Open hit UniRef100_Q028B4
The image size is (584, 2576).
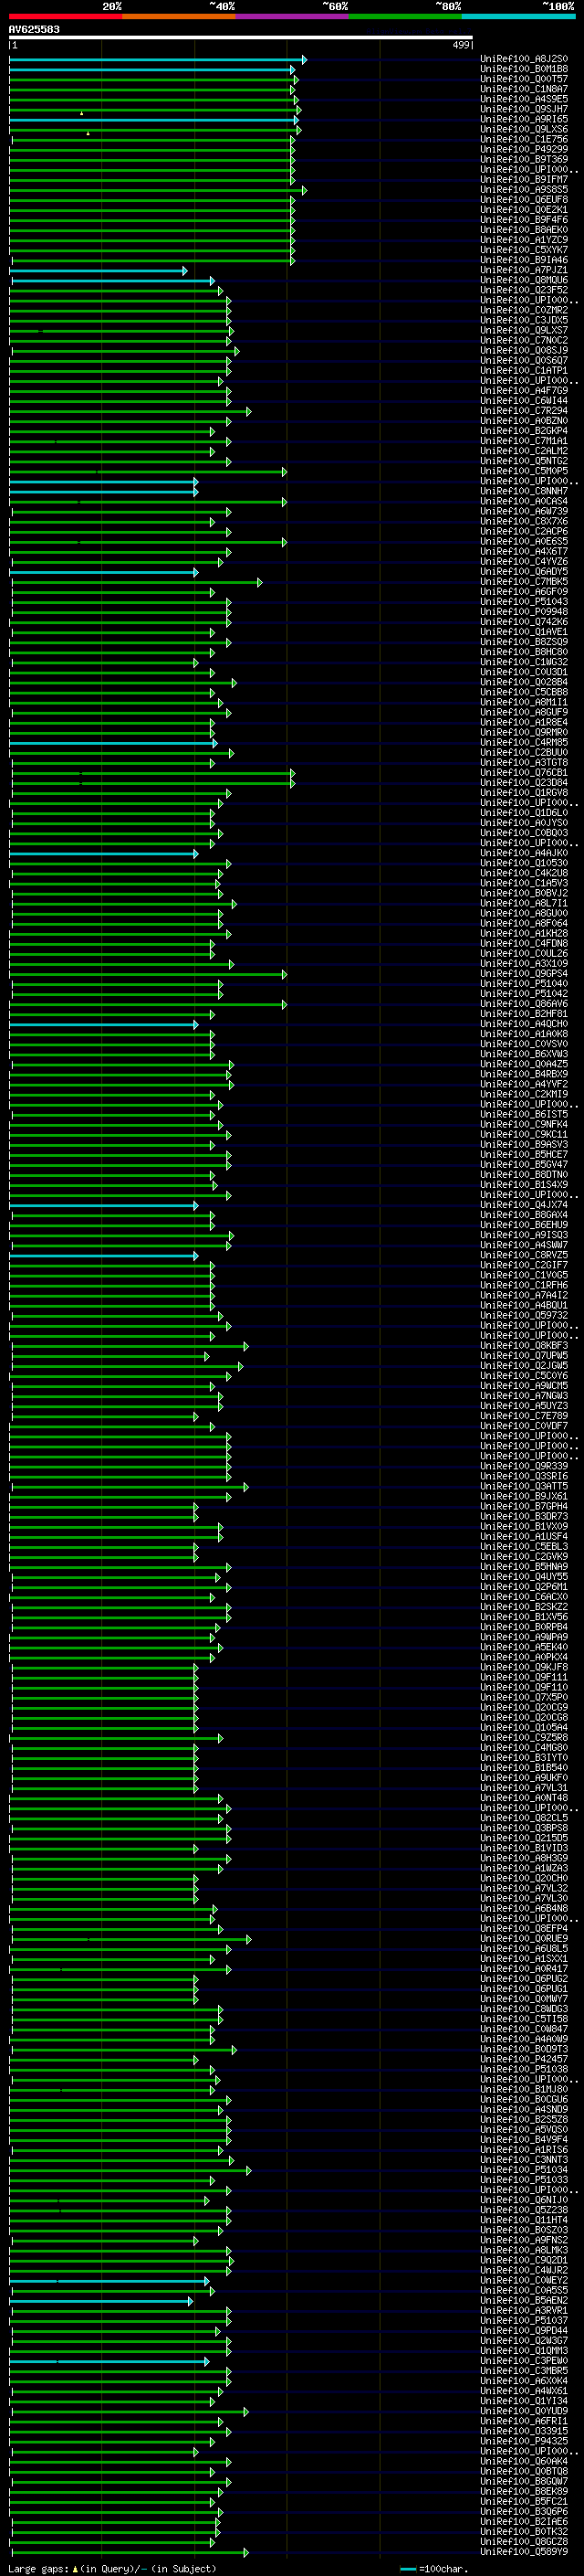[524, 683]
